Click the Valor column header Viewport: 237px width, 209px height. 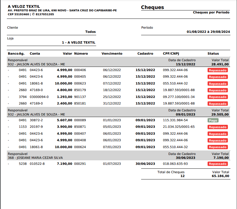coord(68,54)
